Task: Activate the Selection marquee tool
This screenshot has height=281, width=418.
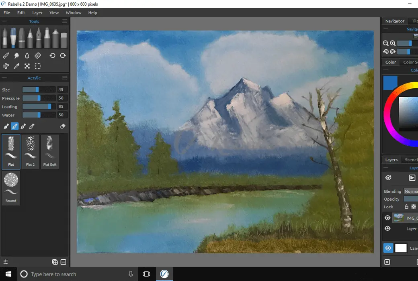Action: click(38, 66)
